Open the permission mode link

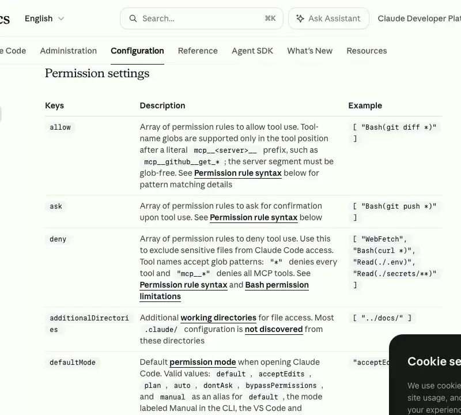pos(203,362)
